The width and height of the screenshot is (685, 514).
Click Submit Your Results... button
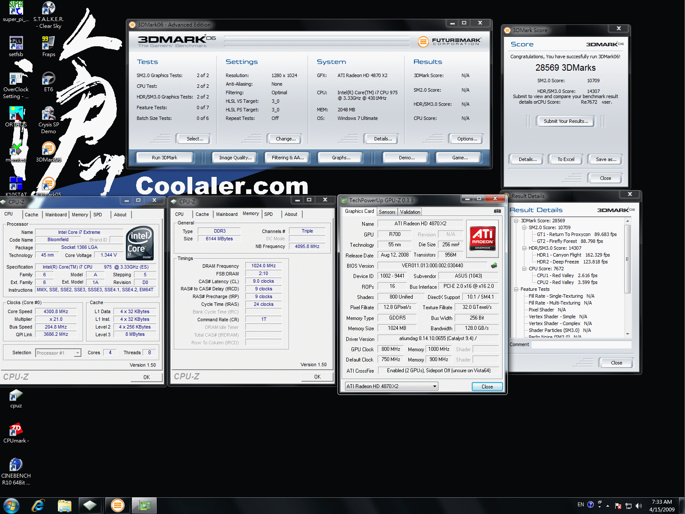pyautogui.click(x=566, y=121)
